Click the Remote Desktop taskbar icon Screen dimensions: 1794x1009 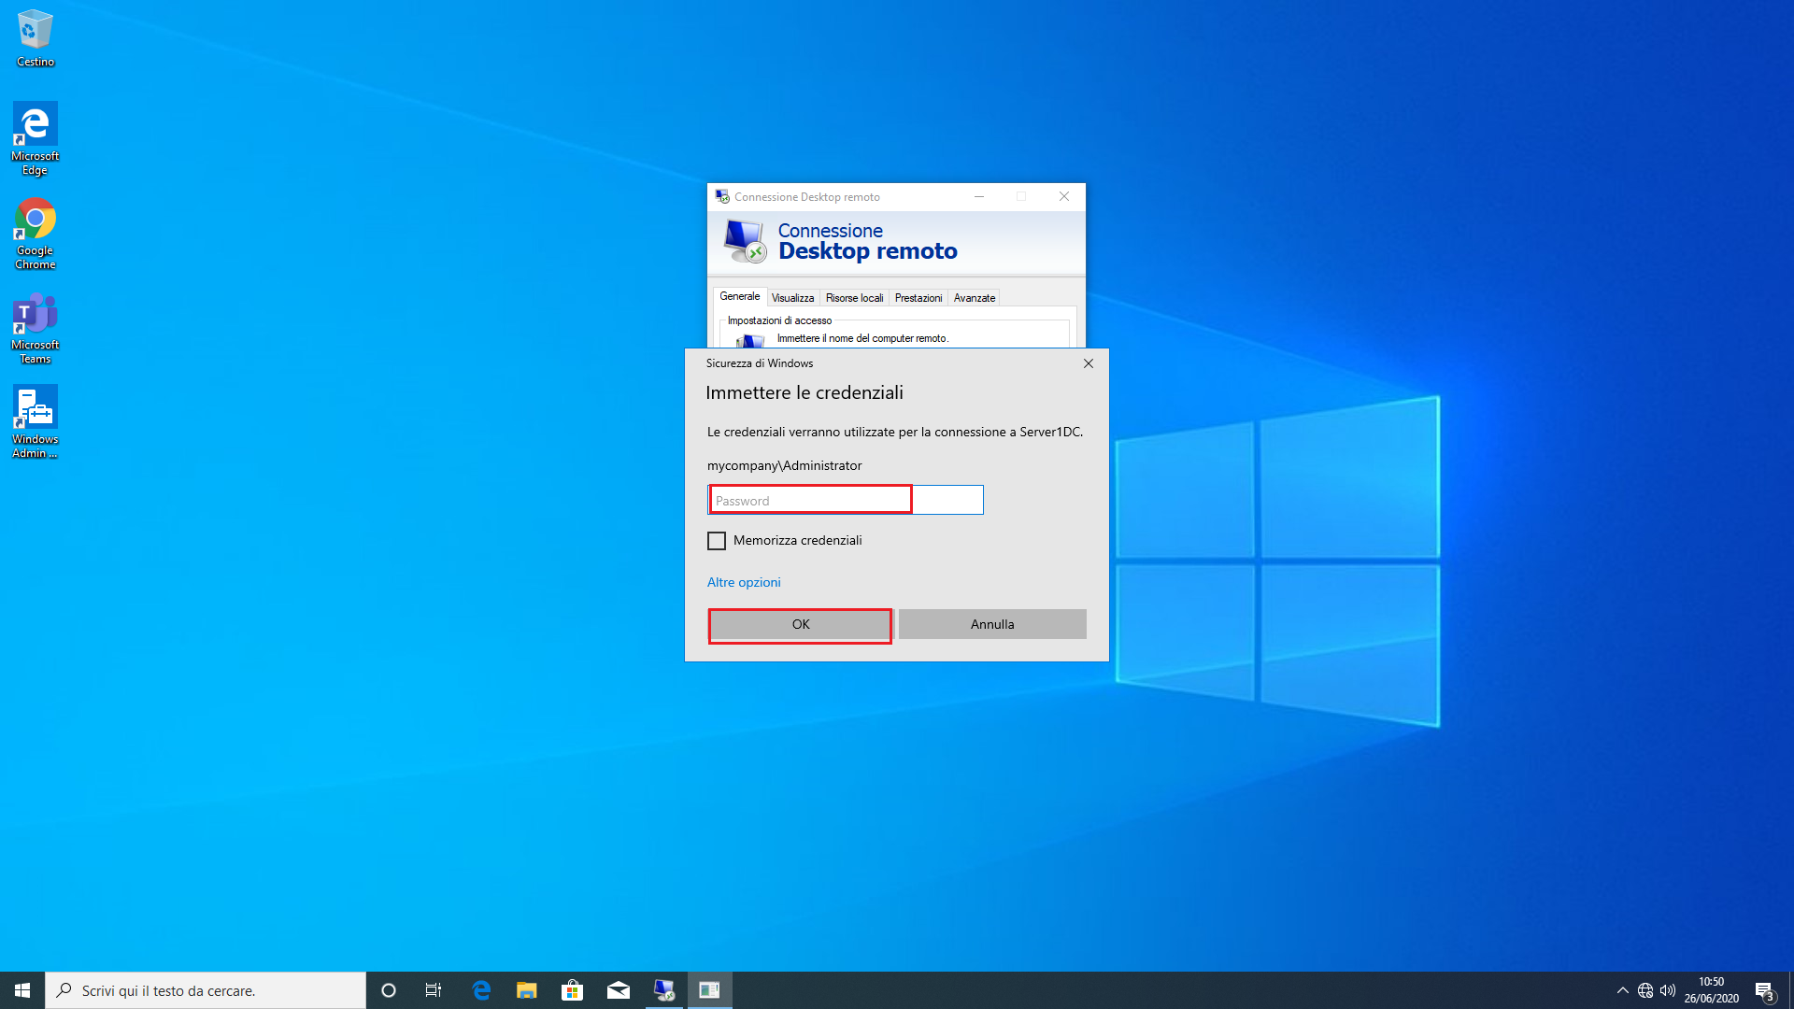point(664,990)
